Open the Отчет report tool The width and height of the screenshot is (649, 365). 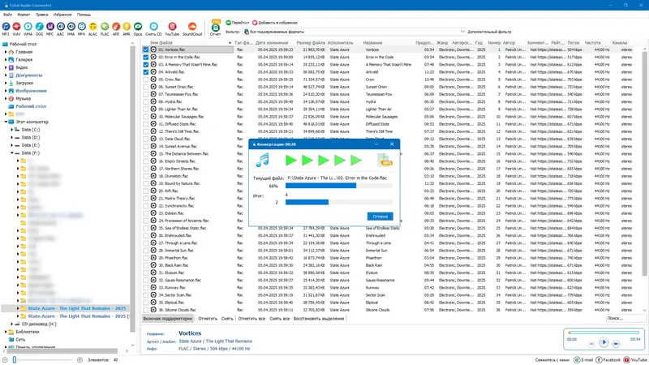coord(215,28)
